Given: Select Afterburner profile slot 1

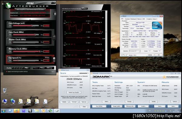Looking at the screenshot, I should [x=13, y=68].
